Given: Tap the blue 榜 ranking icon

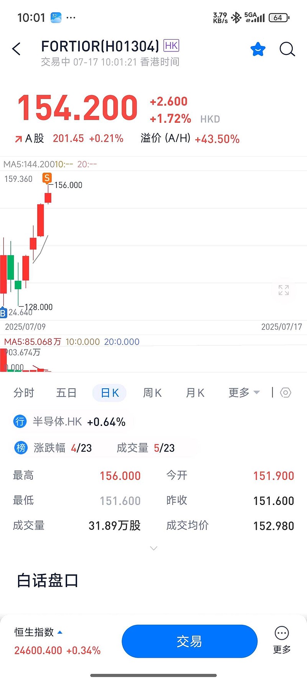Looking at the screenshot, I should (21, 447).
